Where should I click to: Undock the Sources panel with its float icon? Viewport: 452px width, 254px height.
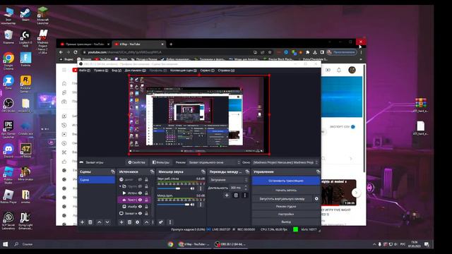(153, 171)
